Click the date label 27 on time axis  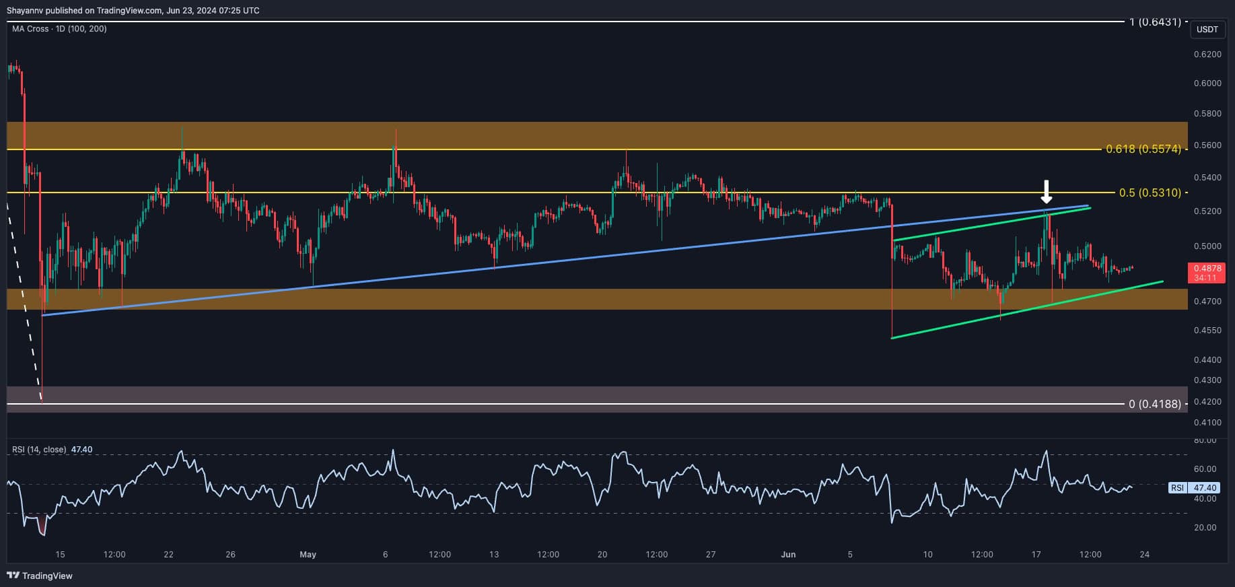point(711,555)
